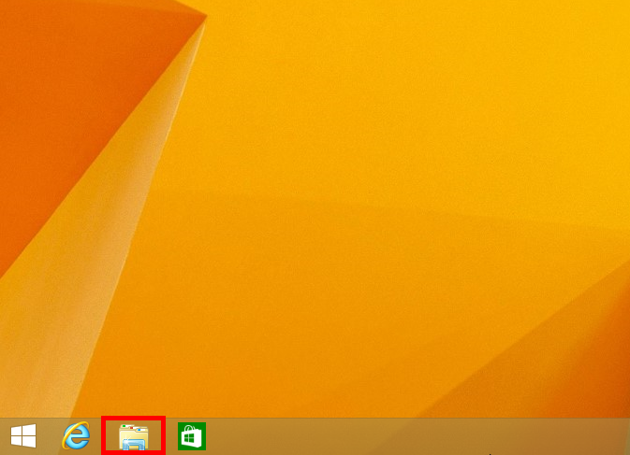
Task: Browse files using the pinned folder icon
Action: (134, 436)
